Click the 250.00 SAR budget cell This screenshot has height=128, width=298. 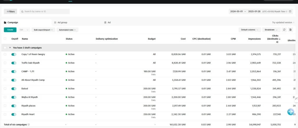click(150, 114)
